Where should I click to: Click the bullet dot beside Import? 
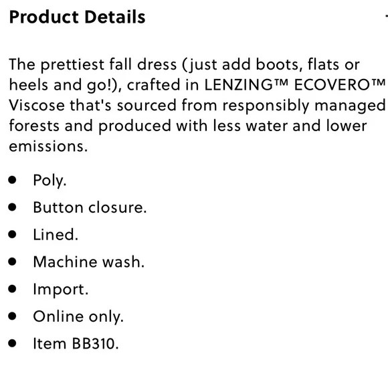12,289
